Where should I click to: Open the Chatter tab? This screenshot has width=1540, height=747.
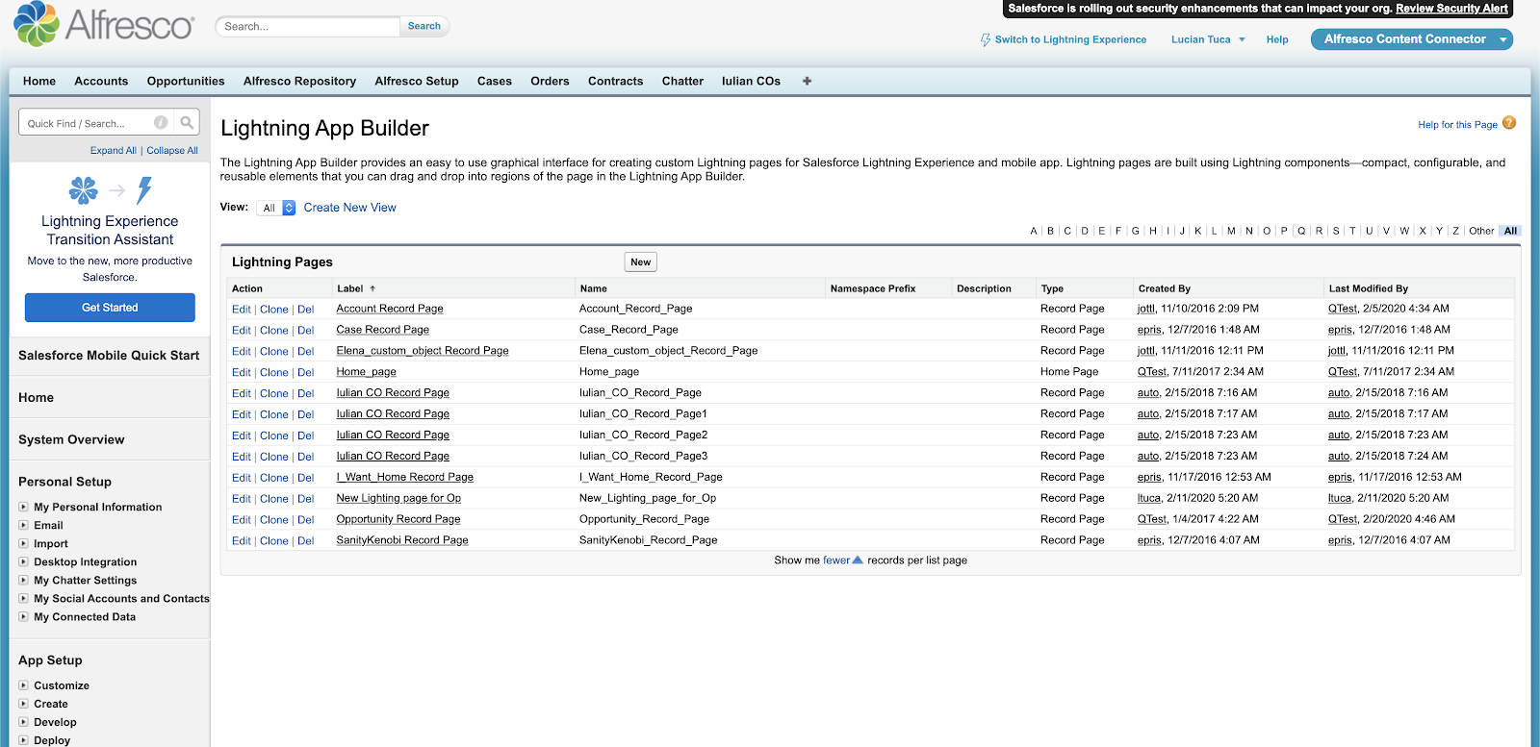[682, 81]
